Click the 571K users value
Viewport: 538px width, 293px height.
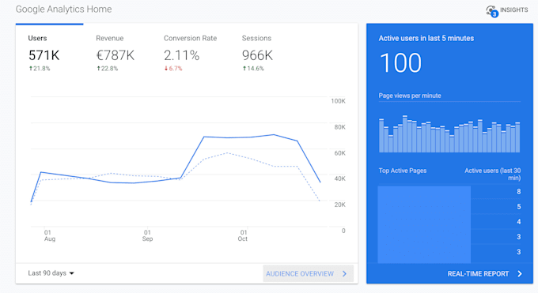tap(44, 55)
